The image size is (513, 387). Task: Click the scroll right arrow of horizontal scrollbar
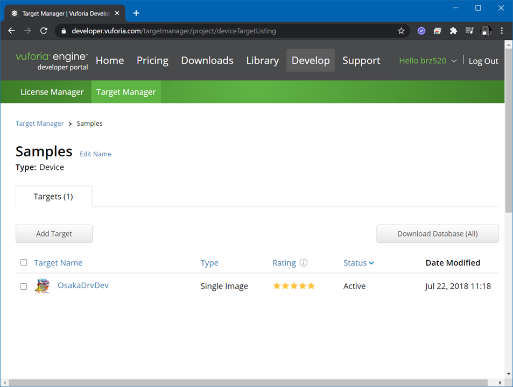point(500,382)
